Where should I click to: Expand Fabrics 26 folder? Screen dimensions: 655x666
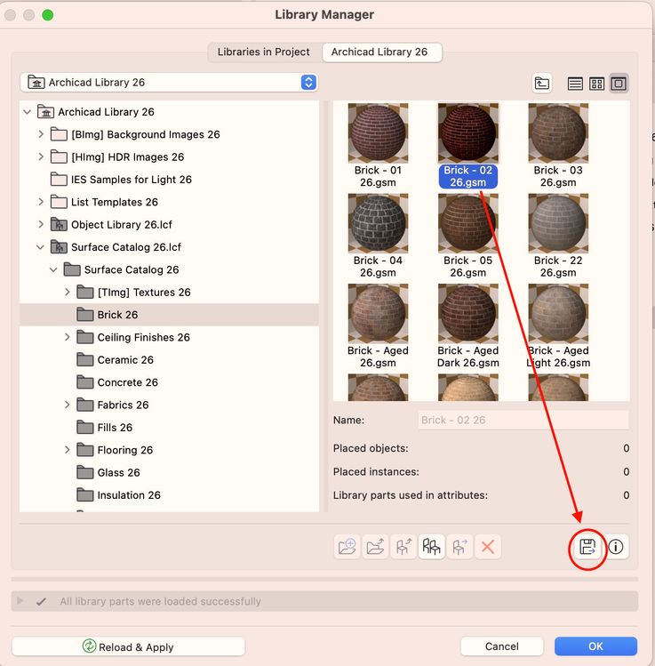pos(67,405)
